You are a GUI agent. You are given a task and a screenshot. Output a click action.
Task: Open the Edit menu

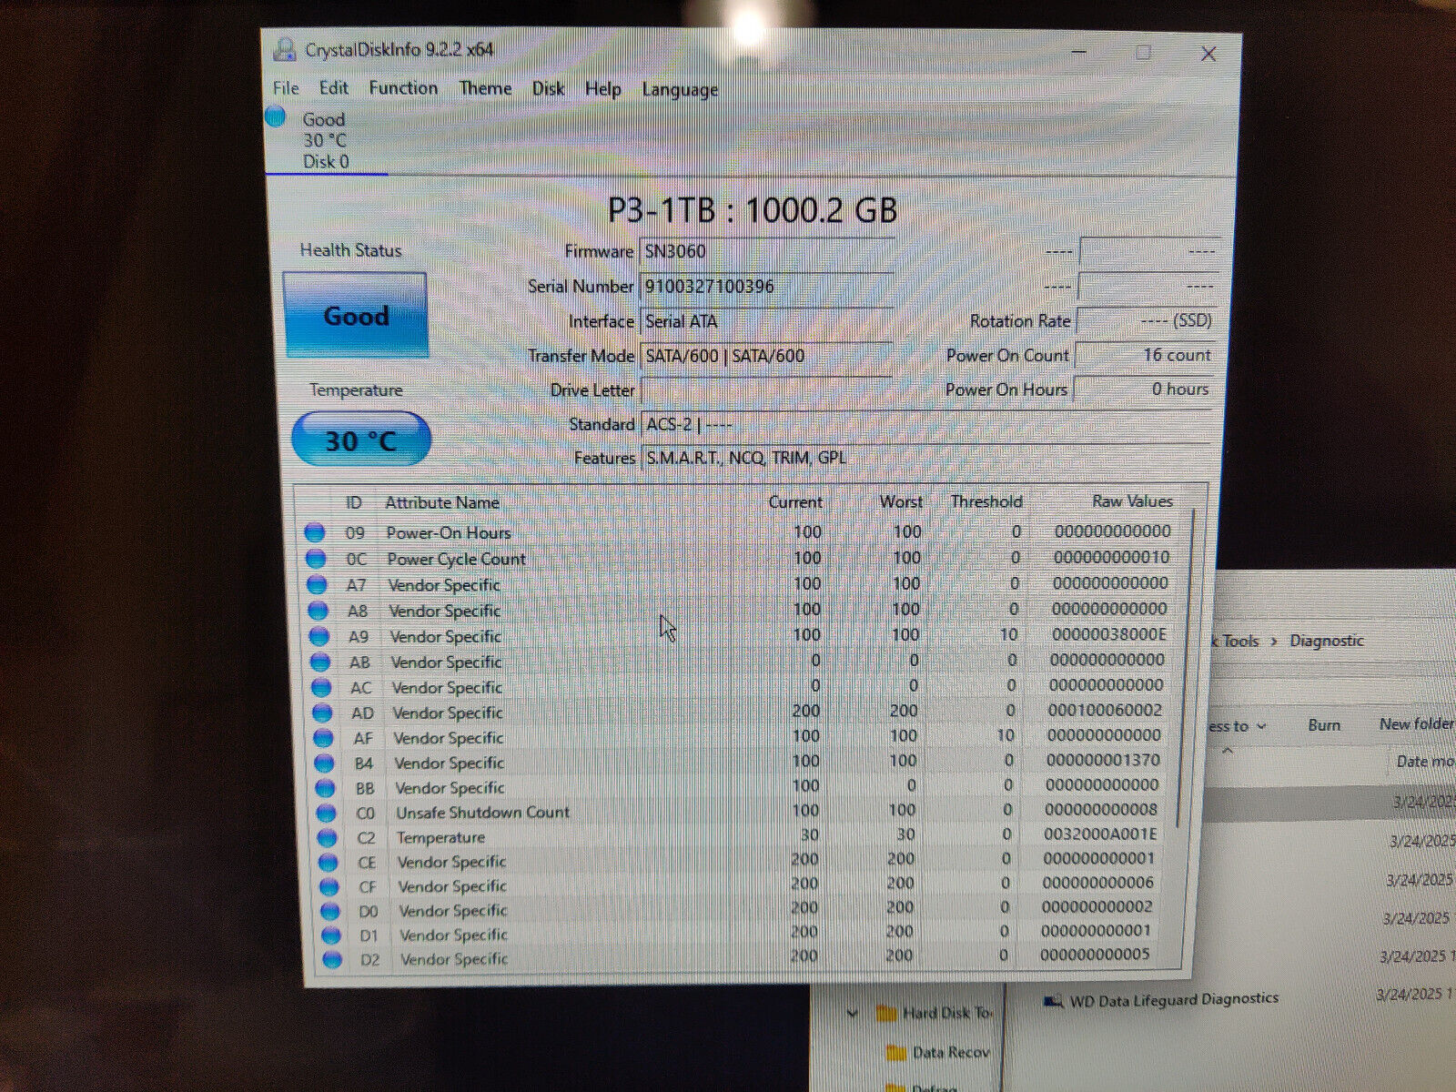click(x=333, y=87)
